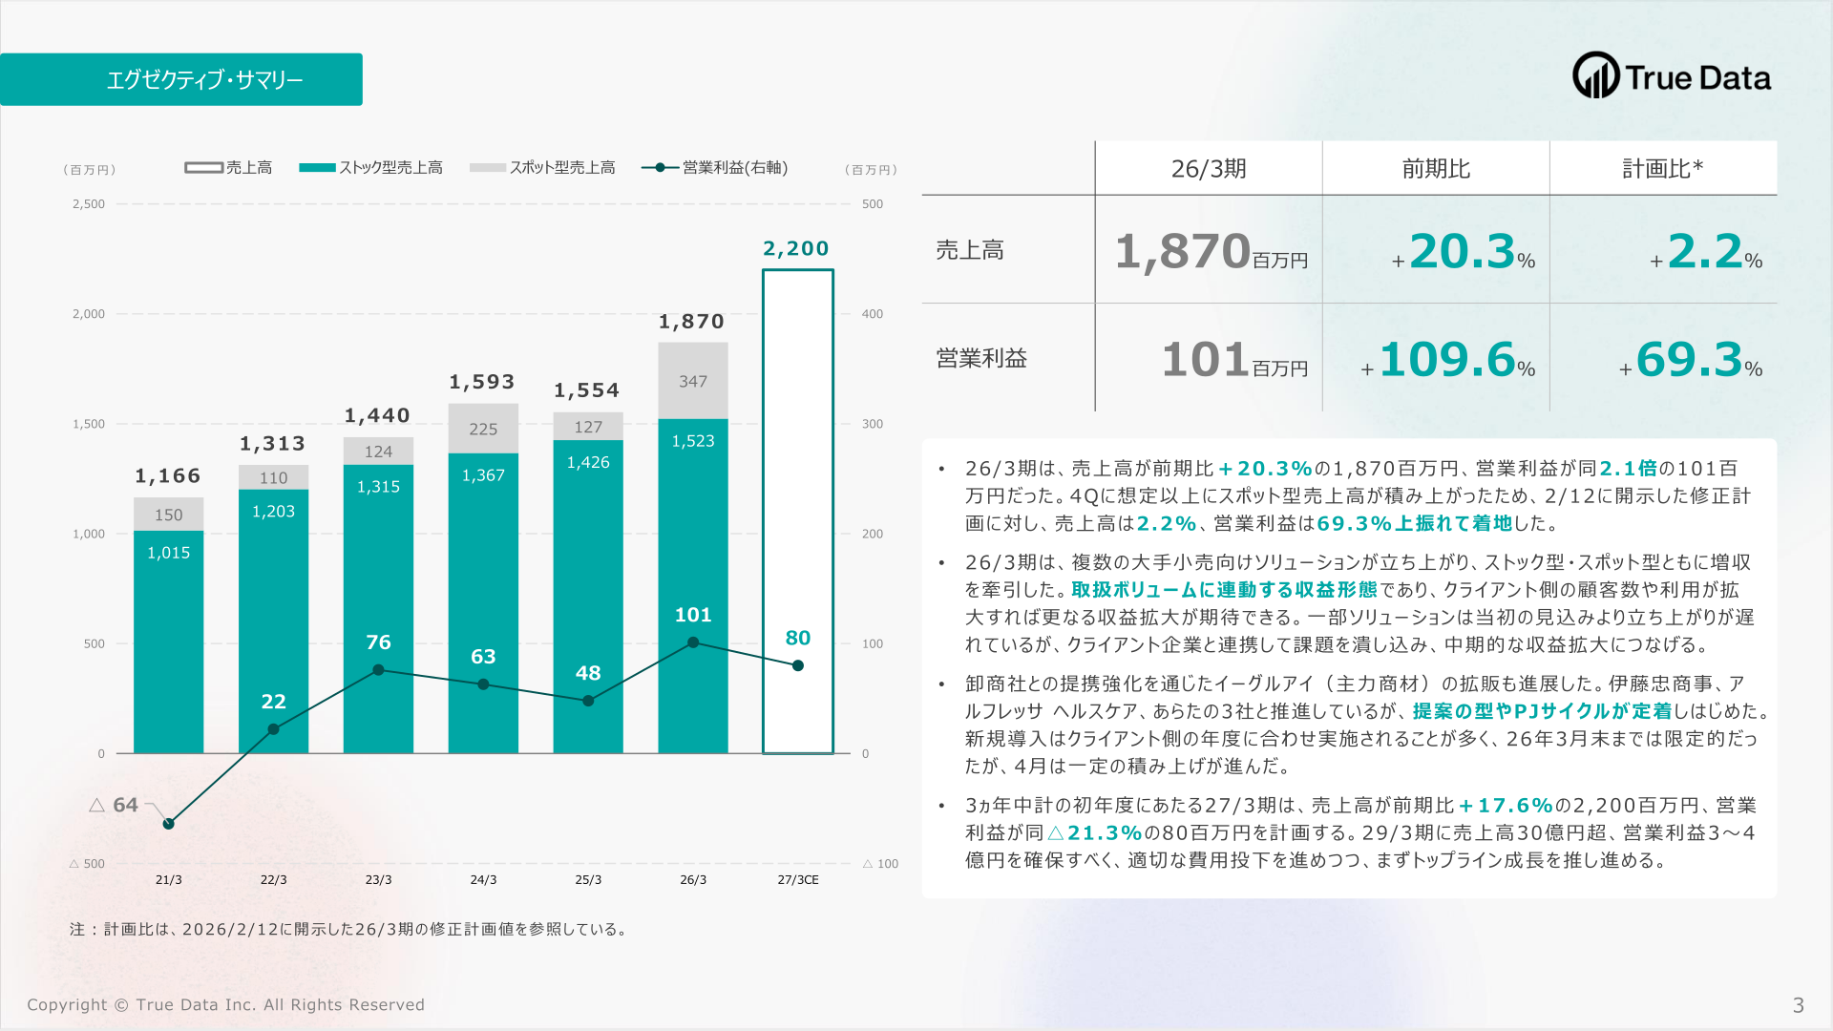
Task: Click the 110 spot-sales segment value
Action: tap(273, 478)
